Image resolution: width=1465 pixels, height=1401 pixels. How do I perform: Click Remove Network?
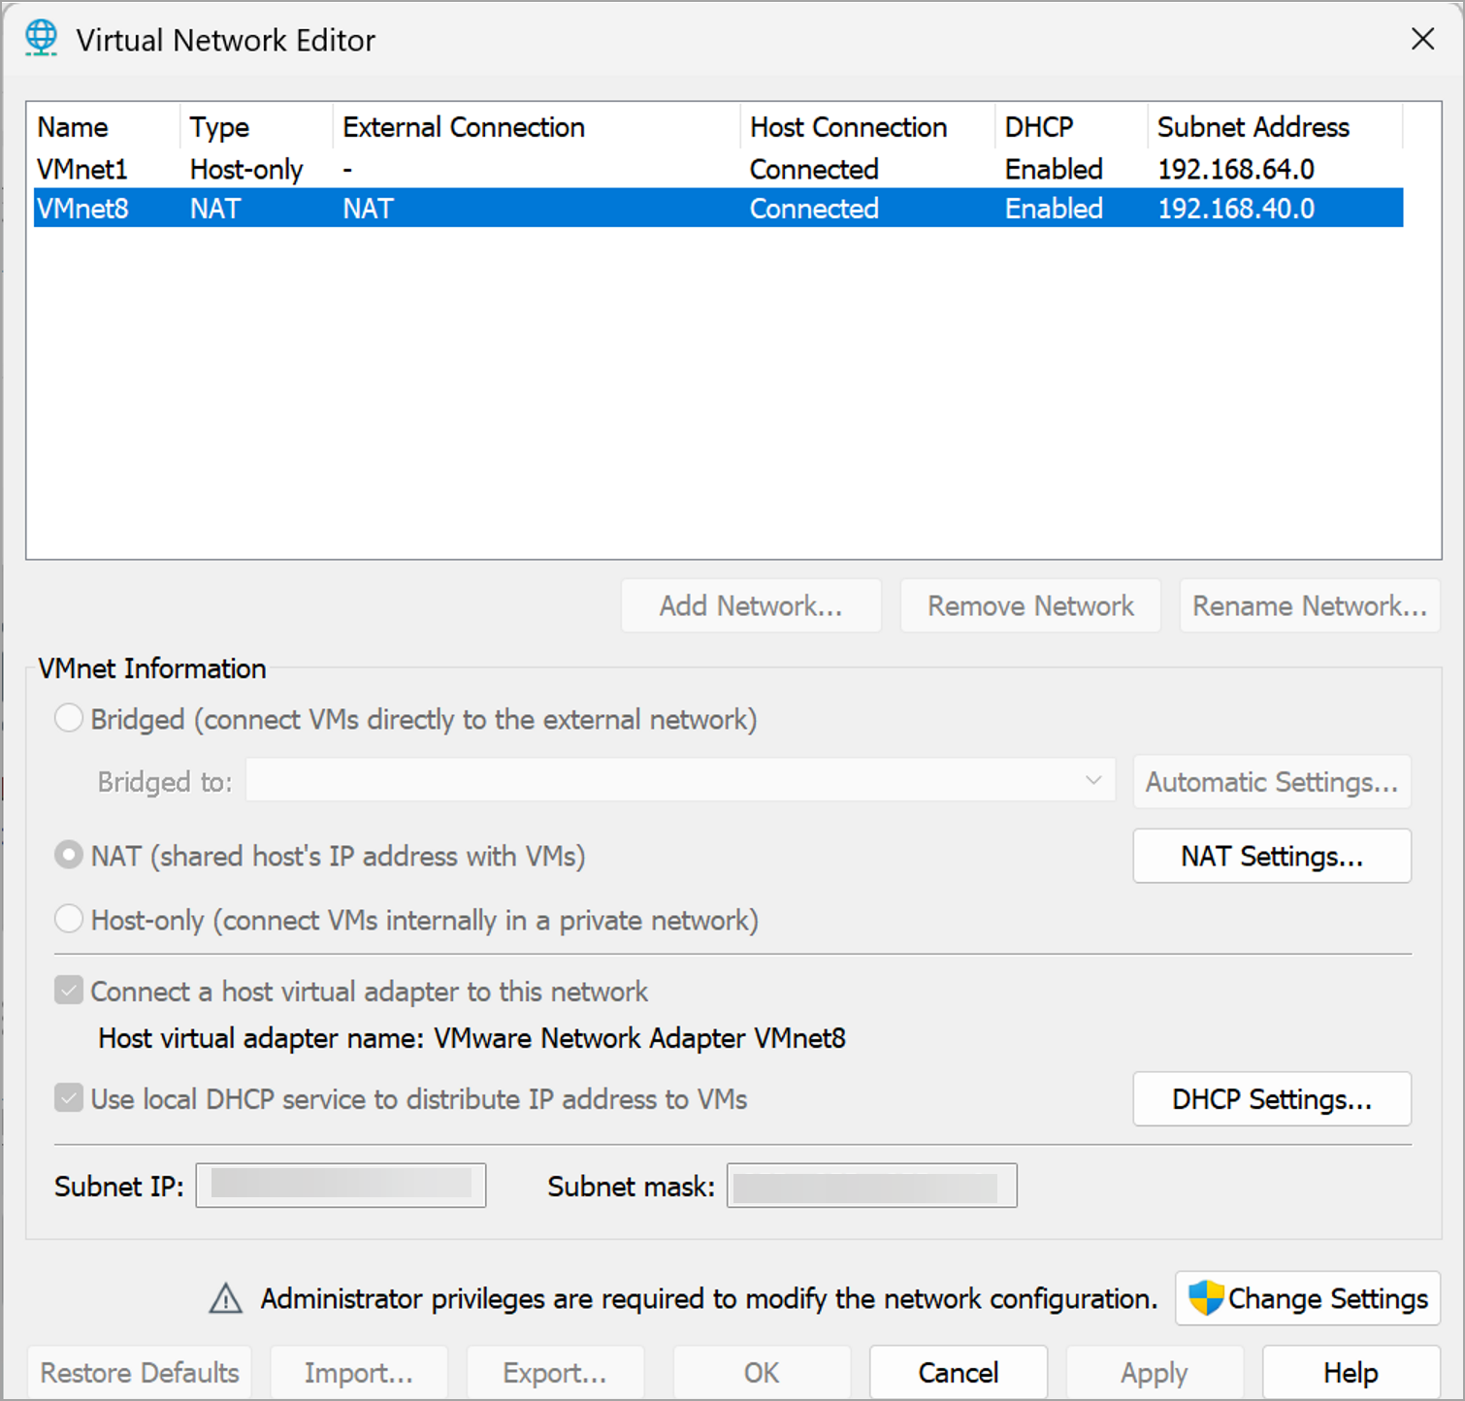pyautogui.click(x=1029, y=605)
